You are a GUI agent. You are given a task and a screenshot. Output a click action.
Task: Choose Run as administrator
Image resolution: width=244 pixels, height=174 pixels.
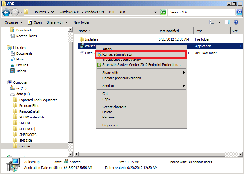(141, 54)
